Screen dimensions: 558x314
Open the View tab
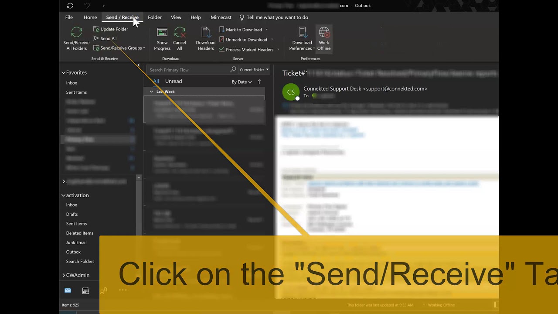pyautogui.click(x=176, y=17)
